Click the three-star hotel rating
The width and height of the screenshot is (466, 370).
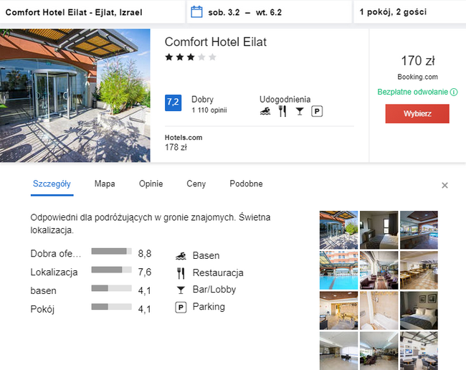[191, 57]
